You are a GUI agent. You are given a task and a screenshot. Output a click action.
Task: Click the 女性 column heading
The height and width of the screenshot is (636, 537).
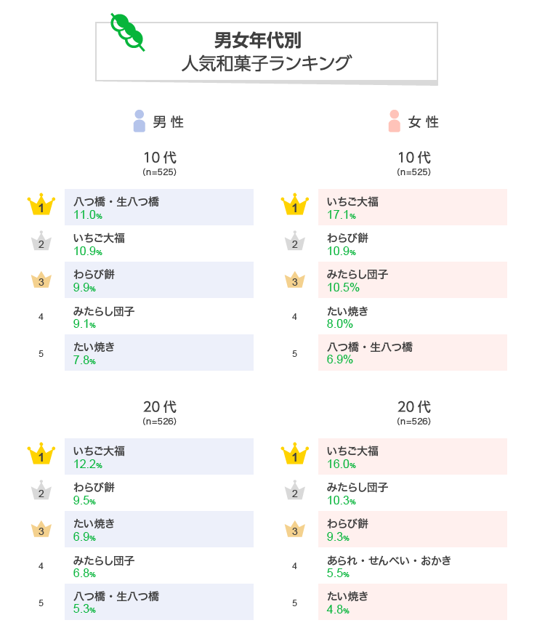tap(424, 122)
